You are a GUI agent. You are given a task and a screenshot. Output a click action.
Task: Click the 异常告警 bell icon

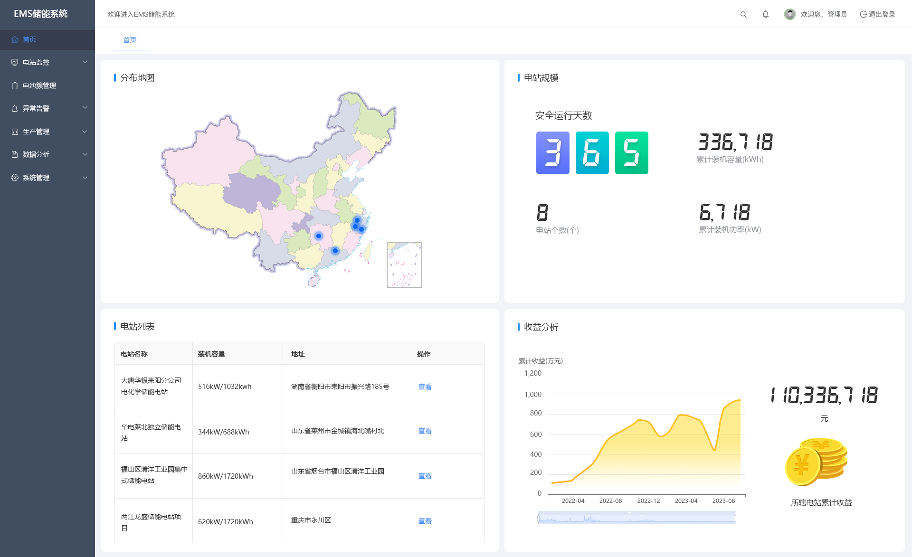tap(15, 109)
